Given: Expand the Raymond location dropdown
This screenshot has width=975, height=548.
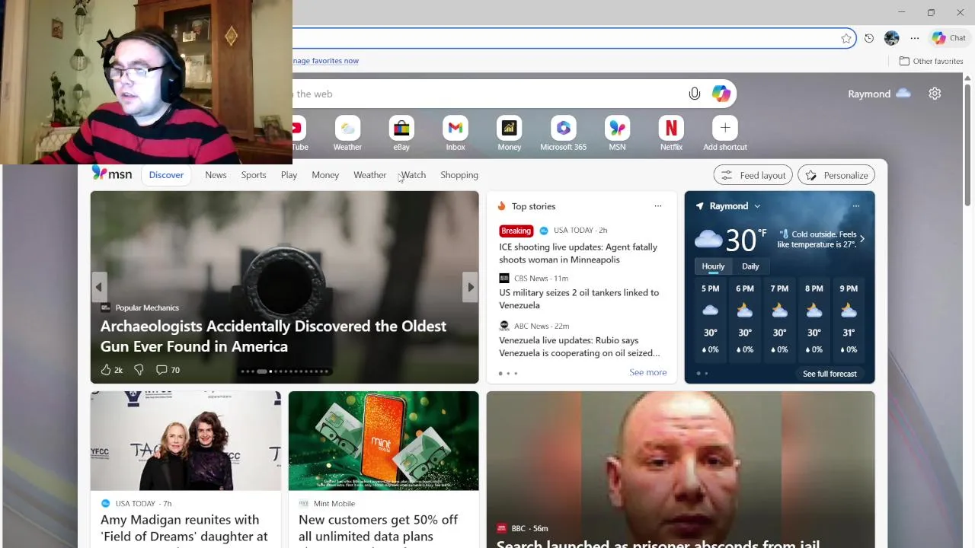Looking at the screenshot, I should click(x=757, y=206).
